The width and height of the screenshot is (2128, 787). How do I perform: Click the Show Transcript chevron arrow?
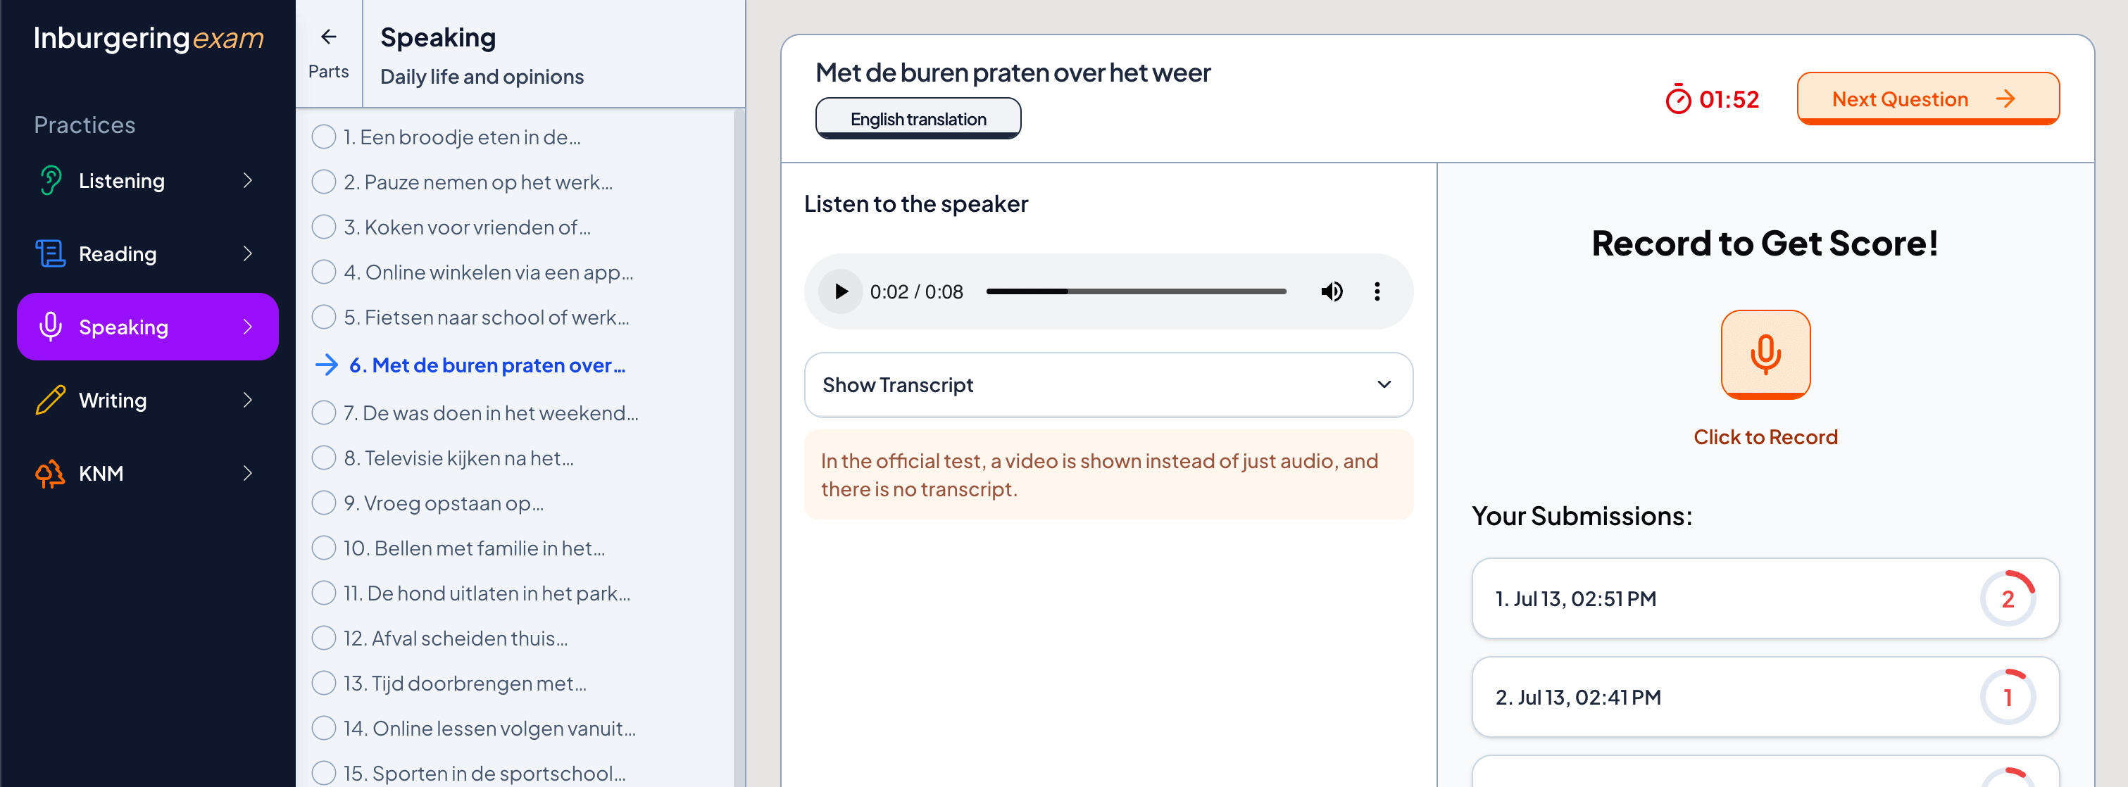1384,385
